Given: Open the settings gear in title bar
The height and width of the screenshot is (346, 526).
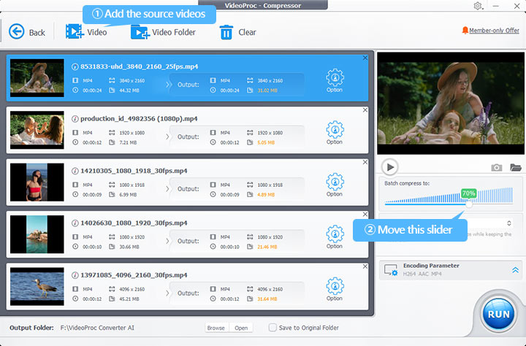Looking at the screenshot, I should tap(478, 6).
